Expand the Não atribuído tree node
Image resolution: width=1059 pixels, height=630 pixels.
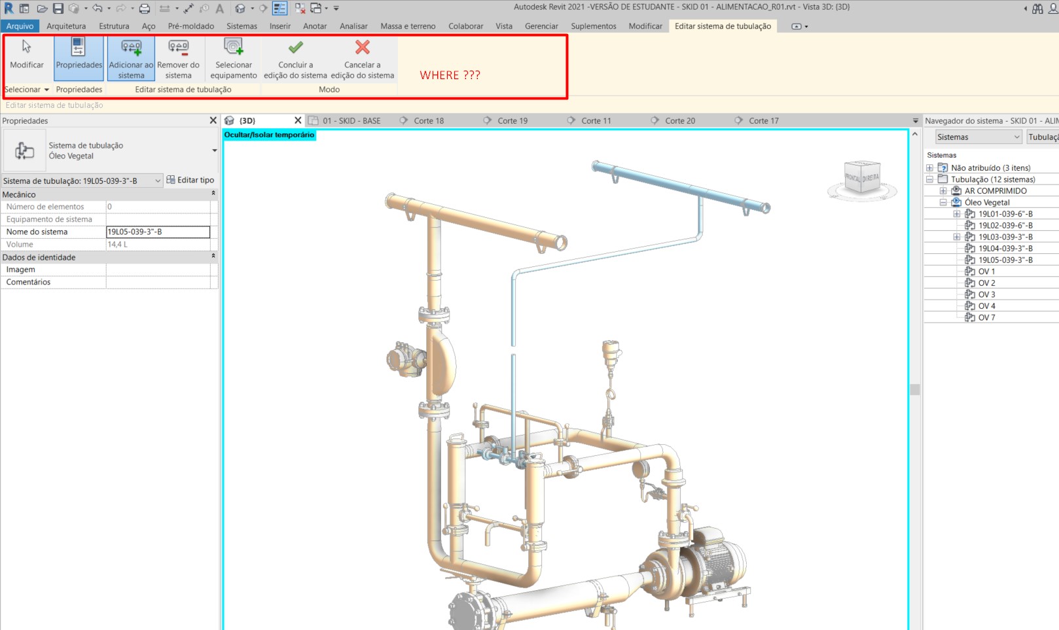coord(930,167)
